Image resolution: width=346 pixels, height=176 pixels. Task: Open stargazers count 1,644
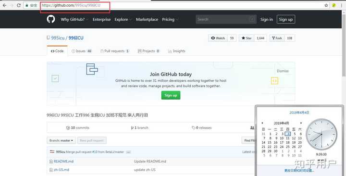pyautogui.click(x=260, y=38)
